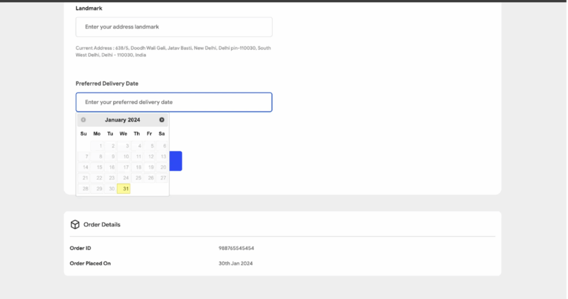
Task: Choose date 1 in the calendar
Action: point(99,146)
